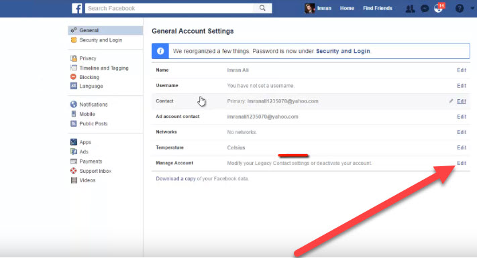Click the Notifications globe icon in sidebar

[74, 105]
